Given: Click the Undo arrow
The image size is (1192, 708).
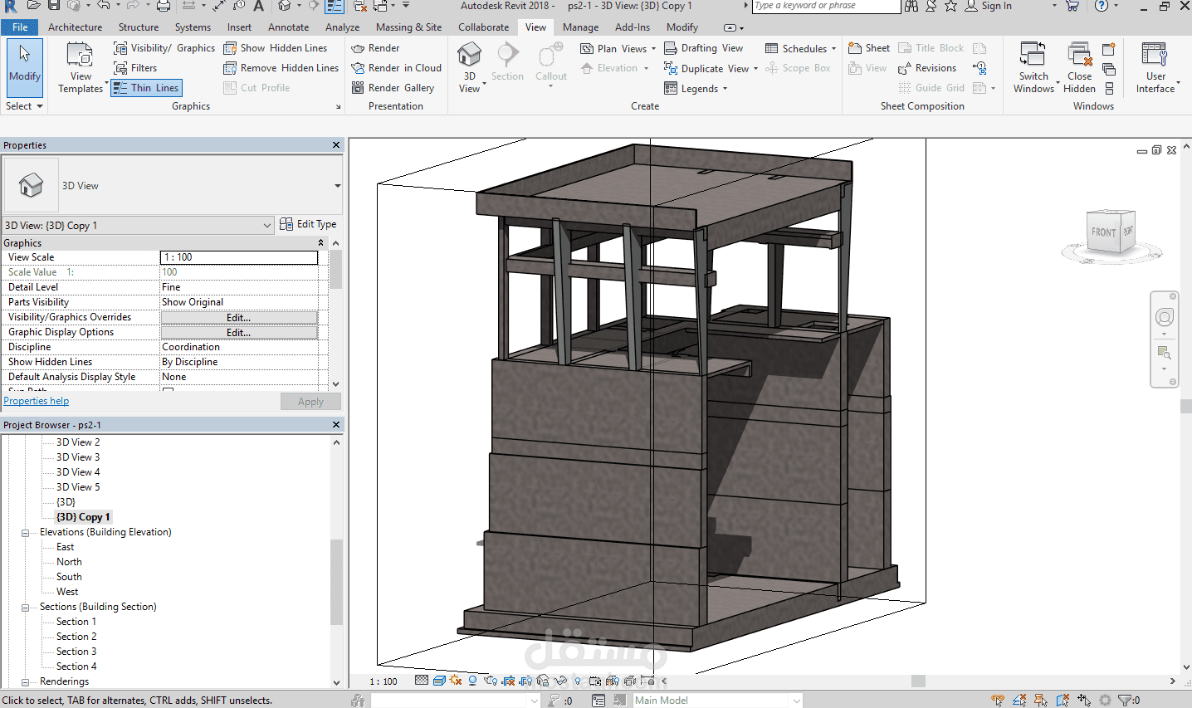Looking at the screenshot, I should coord(104,6).
